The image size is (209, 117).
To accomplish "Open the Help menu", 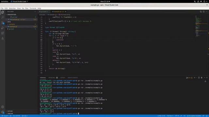I will pos(39,8).
